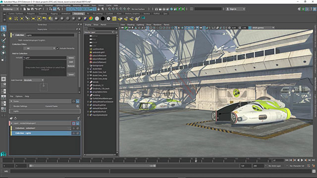The height and width of the screenshot is (178, 317).
Task: Click current frame marker on the time slider
Action: click(196, 160)
